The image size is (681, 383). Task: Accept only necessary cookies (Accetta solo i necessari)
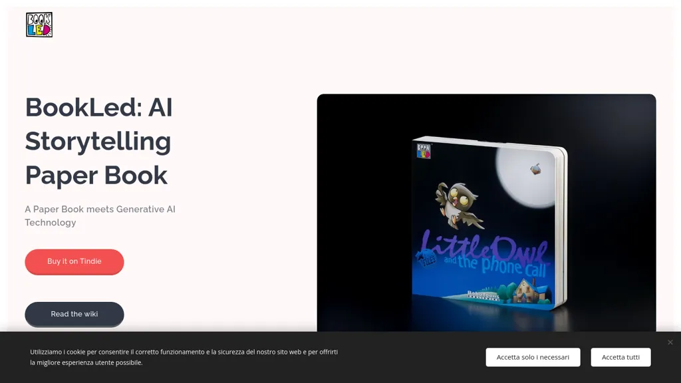pos(533,357)
